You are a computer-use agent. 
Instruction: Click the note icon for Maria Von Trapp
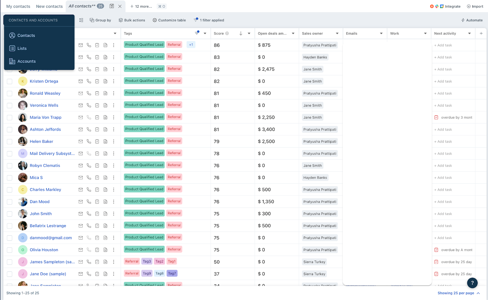[x=105, y=117]
